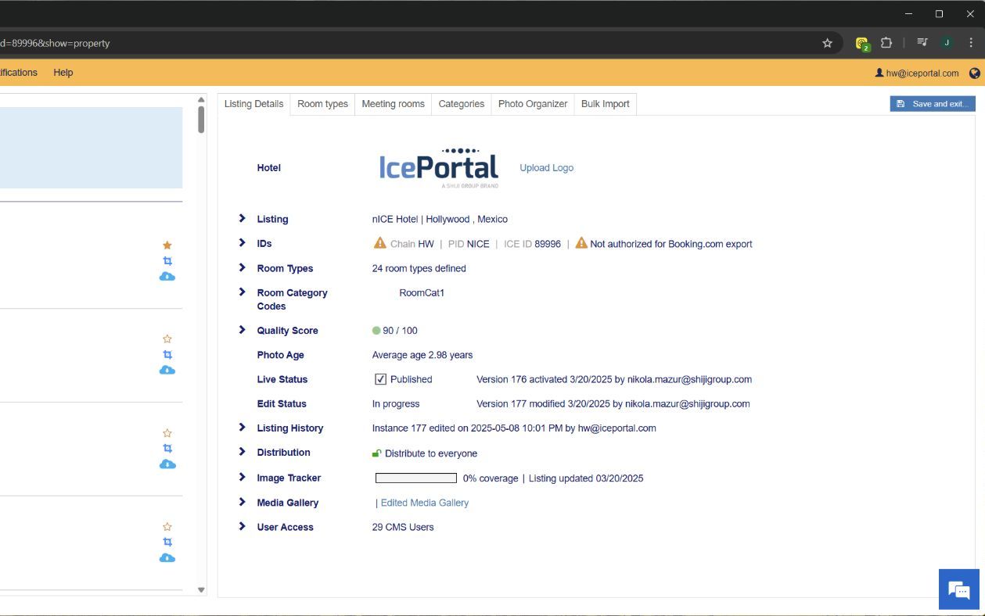
Task: Click the "In progress" edit status
Action: click(396, 404)
